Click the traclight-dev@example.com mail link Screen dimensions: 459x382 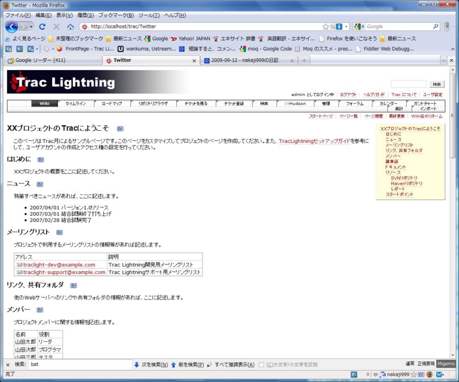(59, 264)
